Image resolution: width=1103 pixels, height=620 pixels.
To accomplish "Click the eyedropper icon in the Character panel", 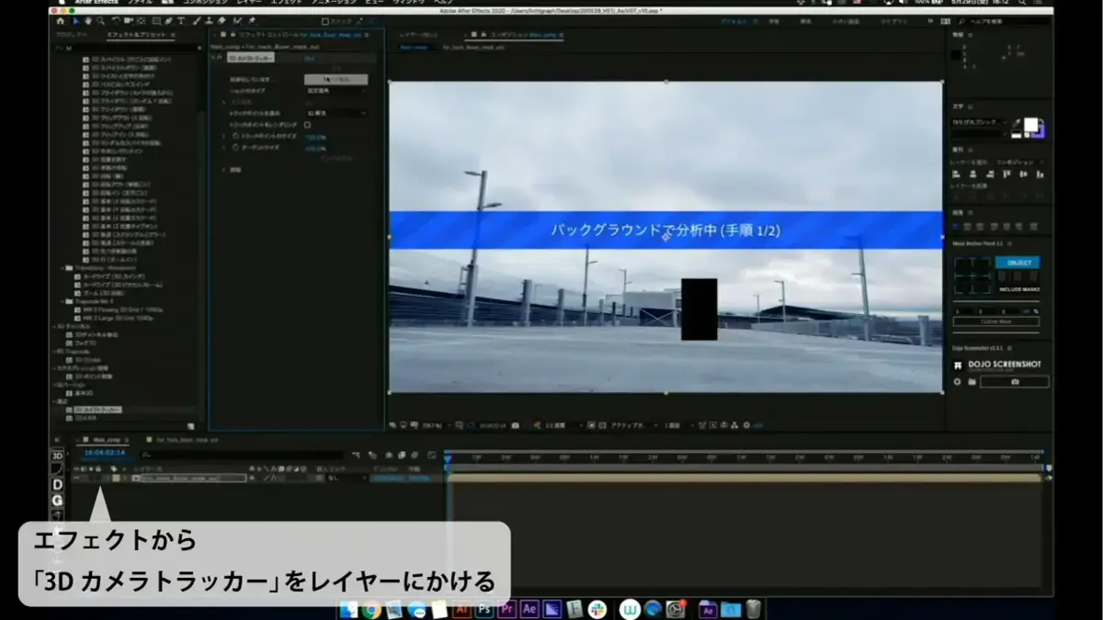I will click(x=1016, y=123).
